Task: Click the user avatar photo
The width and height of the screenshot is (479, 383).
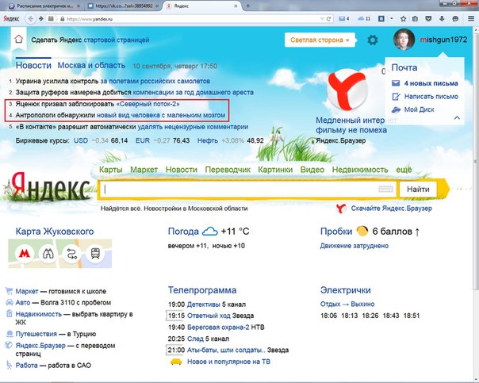Action: (404, 40)
